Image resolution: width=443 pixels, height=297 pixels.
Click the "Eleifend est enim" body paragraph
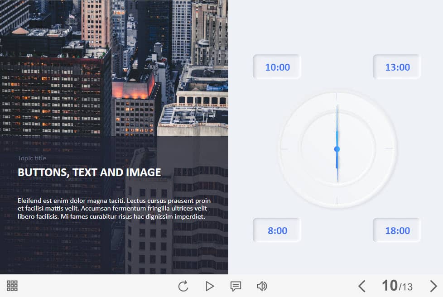coord(114,208)
